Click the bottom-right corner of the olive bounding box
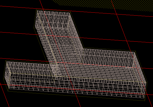Viewport: 153px width, 107px height. 145,101
